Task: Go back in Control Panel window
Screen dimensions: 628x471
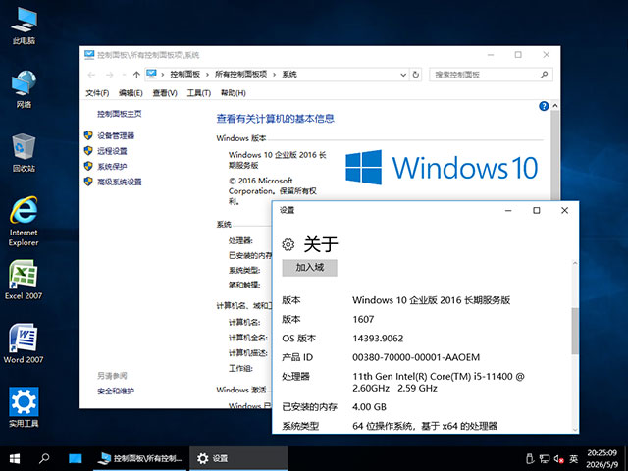Action: click(91, 75)
